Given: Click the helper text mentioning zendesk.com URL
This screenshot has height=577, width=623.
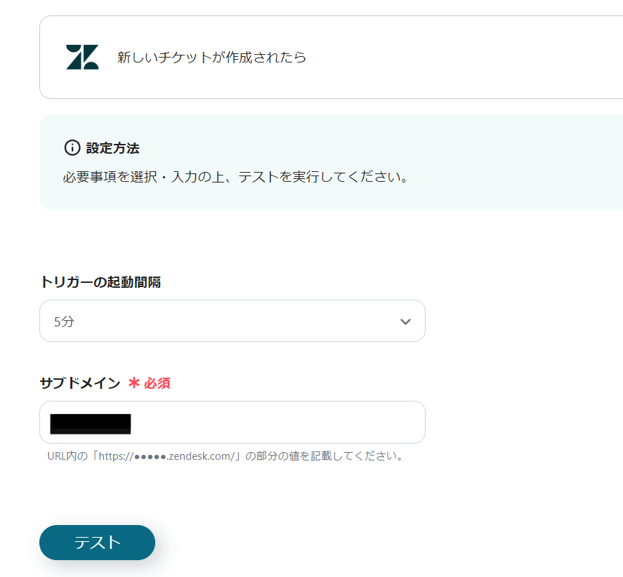Looking at the screenshot, I should pyautogui.click(x=226, y=456).
